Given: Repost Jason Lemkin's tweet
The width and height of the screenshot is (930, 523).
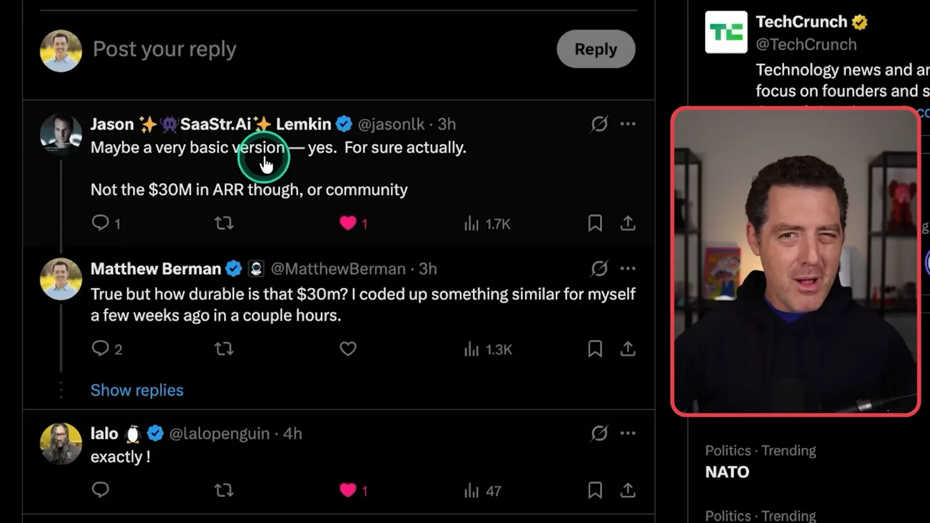Looking at the screenshot, I should pos(224,223).
